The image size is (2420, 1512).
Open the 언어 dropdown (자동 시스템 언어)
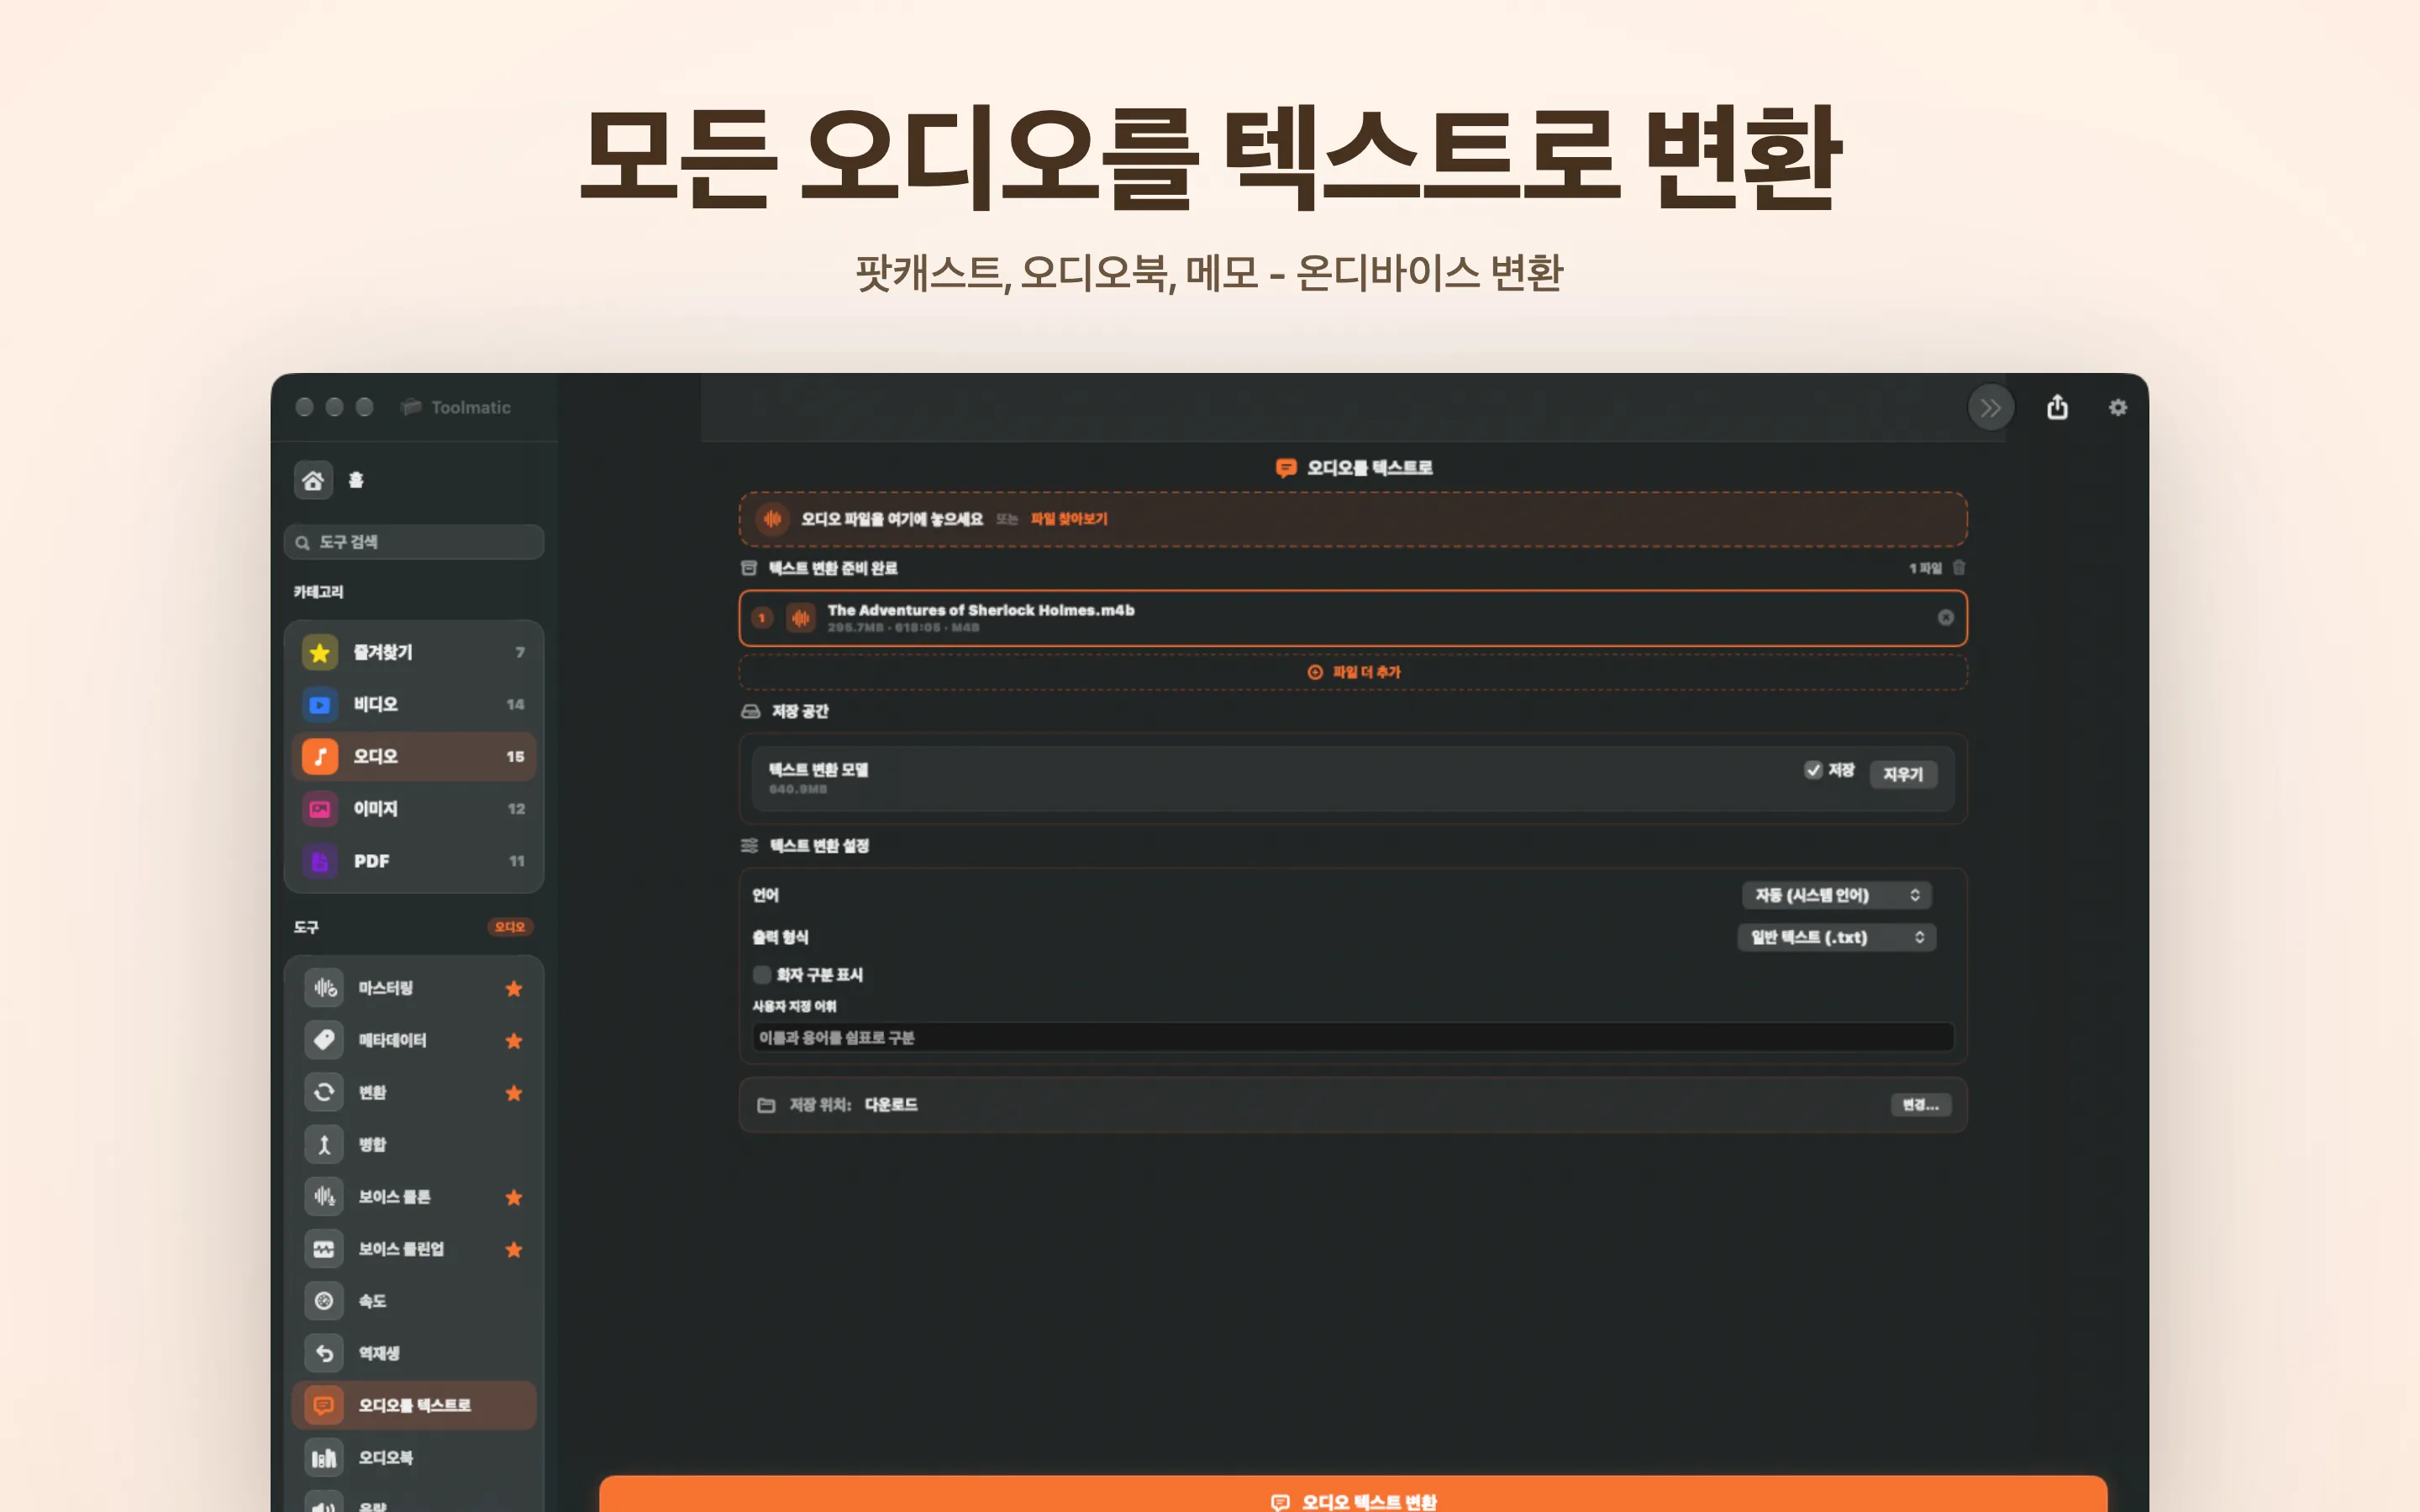[1836, 895]
